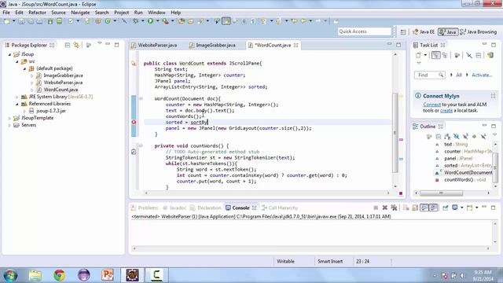Click the editor vertical scrollbar thumb
The image size is (503, 283).
tap(395, 132)
